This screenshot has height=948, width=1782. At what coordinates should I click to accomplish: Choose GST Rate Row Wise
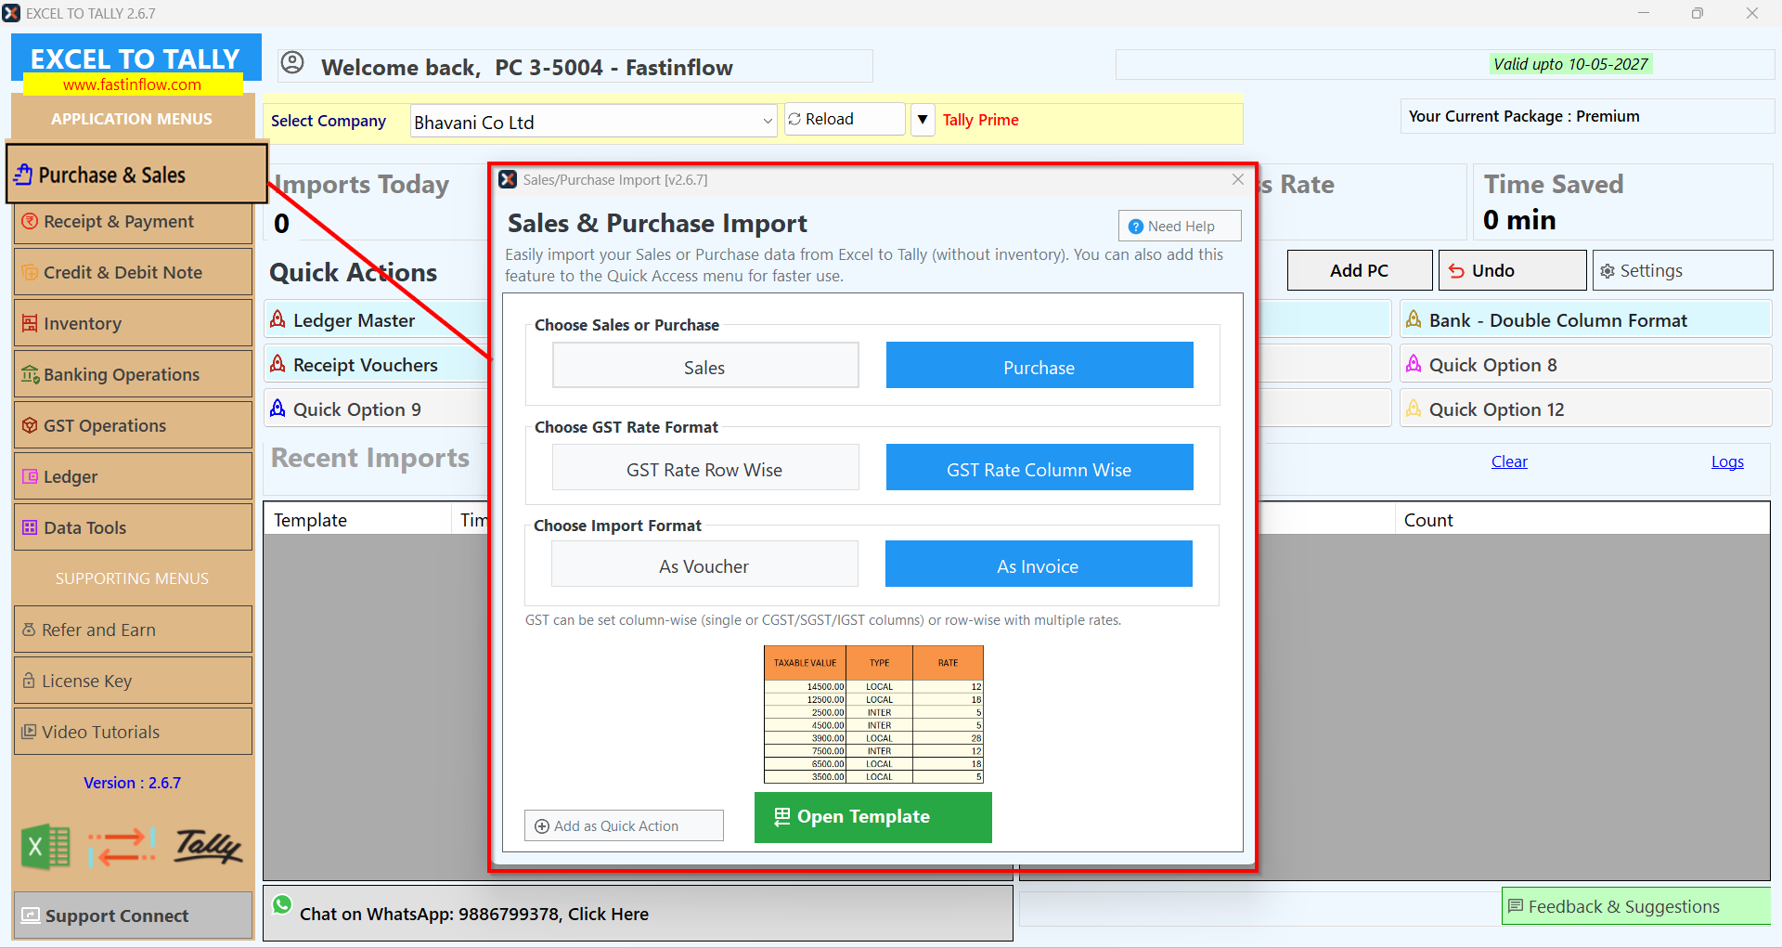pyautogui.click(x=705, y=468)
